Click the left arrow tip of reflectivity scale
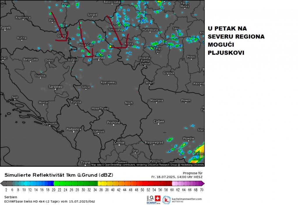 pyautogui.click(x=1, y=183)
